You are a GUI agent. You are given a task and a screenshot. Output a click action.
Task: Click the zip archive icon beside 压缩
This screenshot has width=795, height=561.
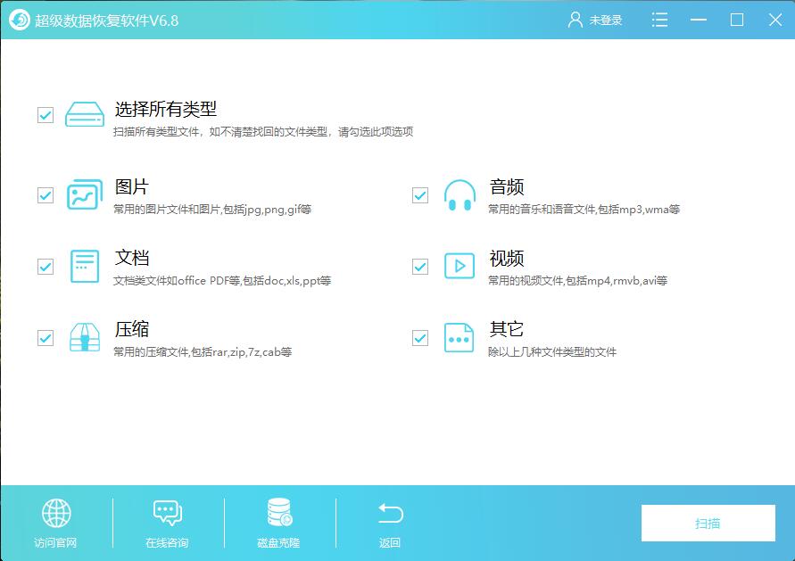pyautogui.click(x=85, y=337)
